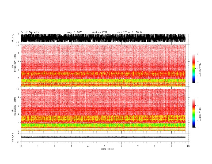Screen dimensions: 212x164
Task: Click the ch.1 color scale bar
Action: pyautogui.click(x=194, y=69)
